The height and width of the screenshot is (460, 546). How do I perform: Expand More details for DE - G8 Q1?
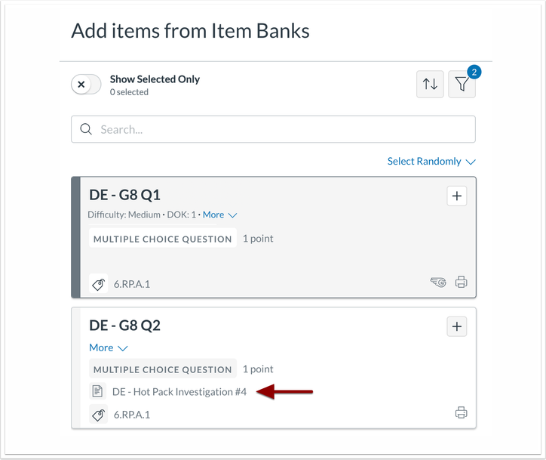[x=219, y=215]
